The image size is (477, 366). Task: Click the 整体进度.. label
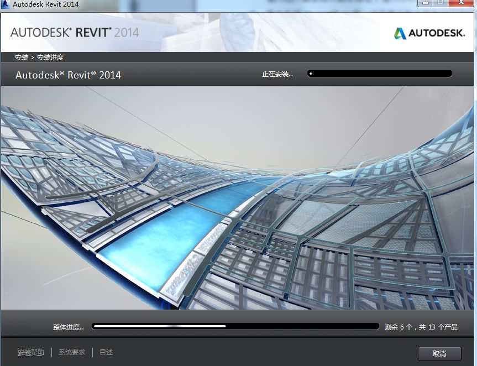[68, 327]
